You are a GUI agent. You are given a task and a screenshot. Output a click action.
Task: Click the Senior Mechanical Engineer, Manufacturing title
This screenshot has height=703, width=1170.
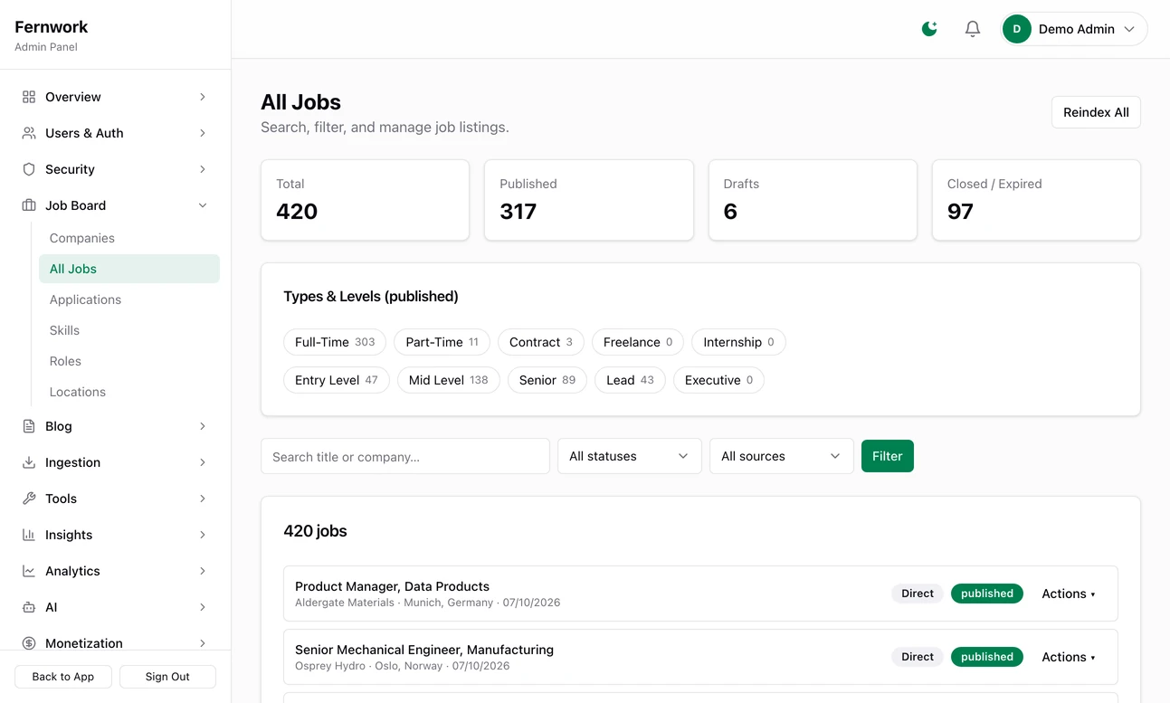tap(424, 650)
